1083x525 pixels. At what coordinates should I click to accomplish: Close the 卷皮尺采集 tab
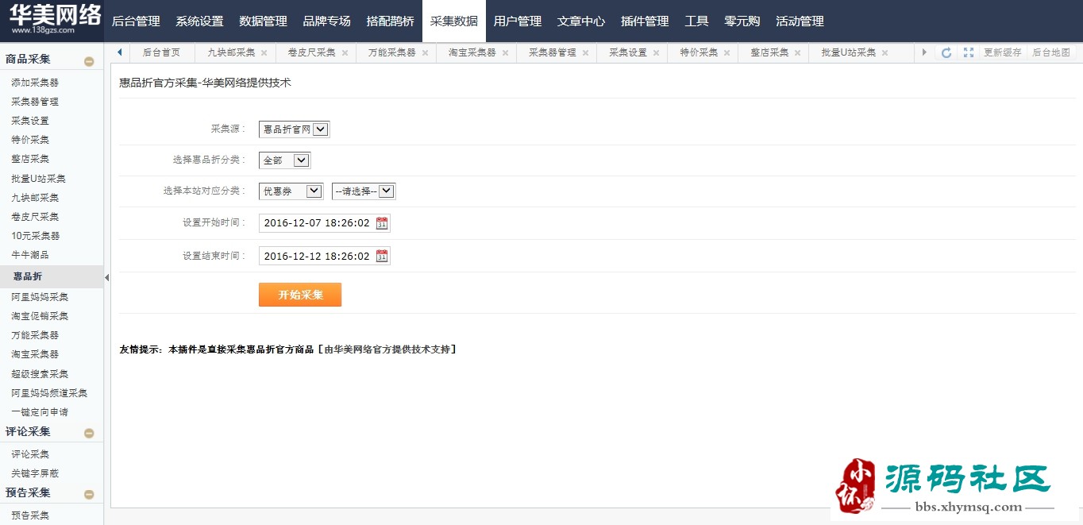[345, 53]
